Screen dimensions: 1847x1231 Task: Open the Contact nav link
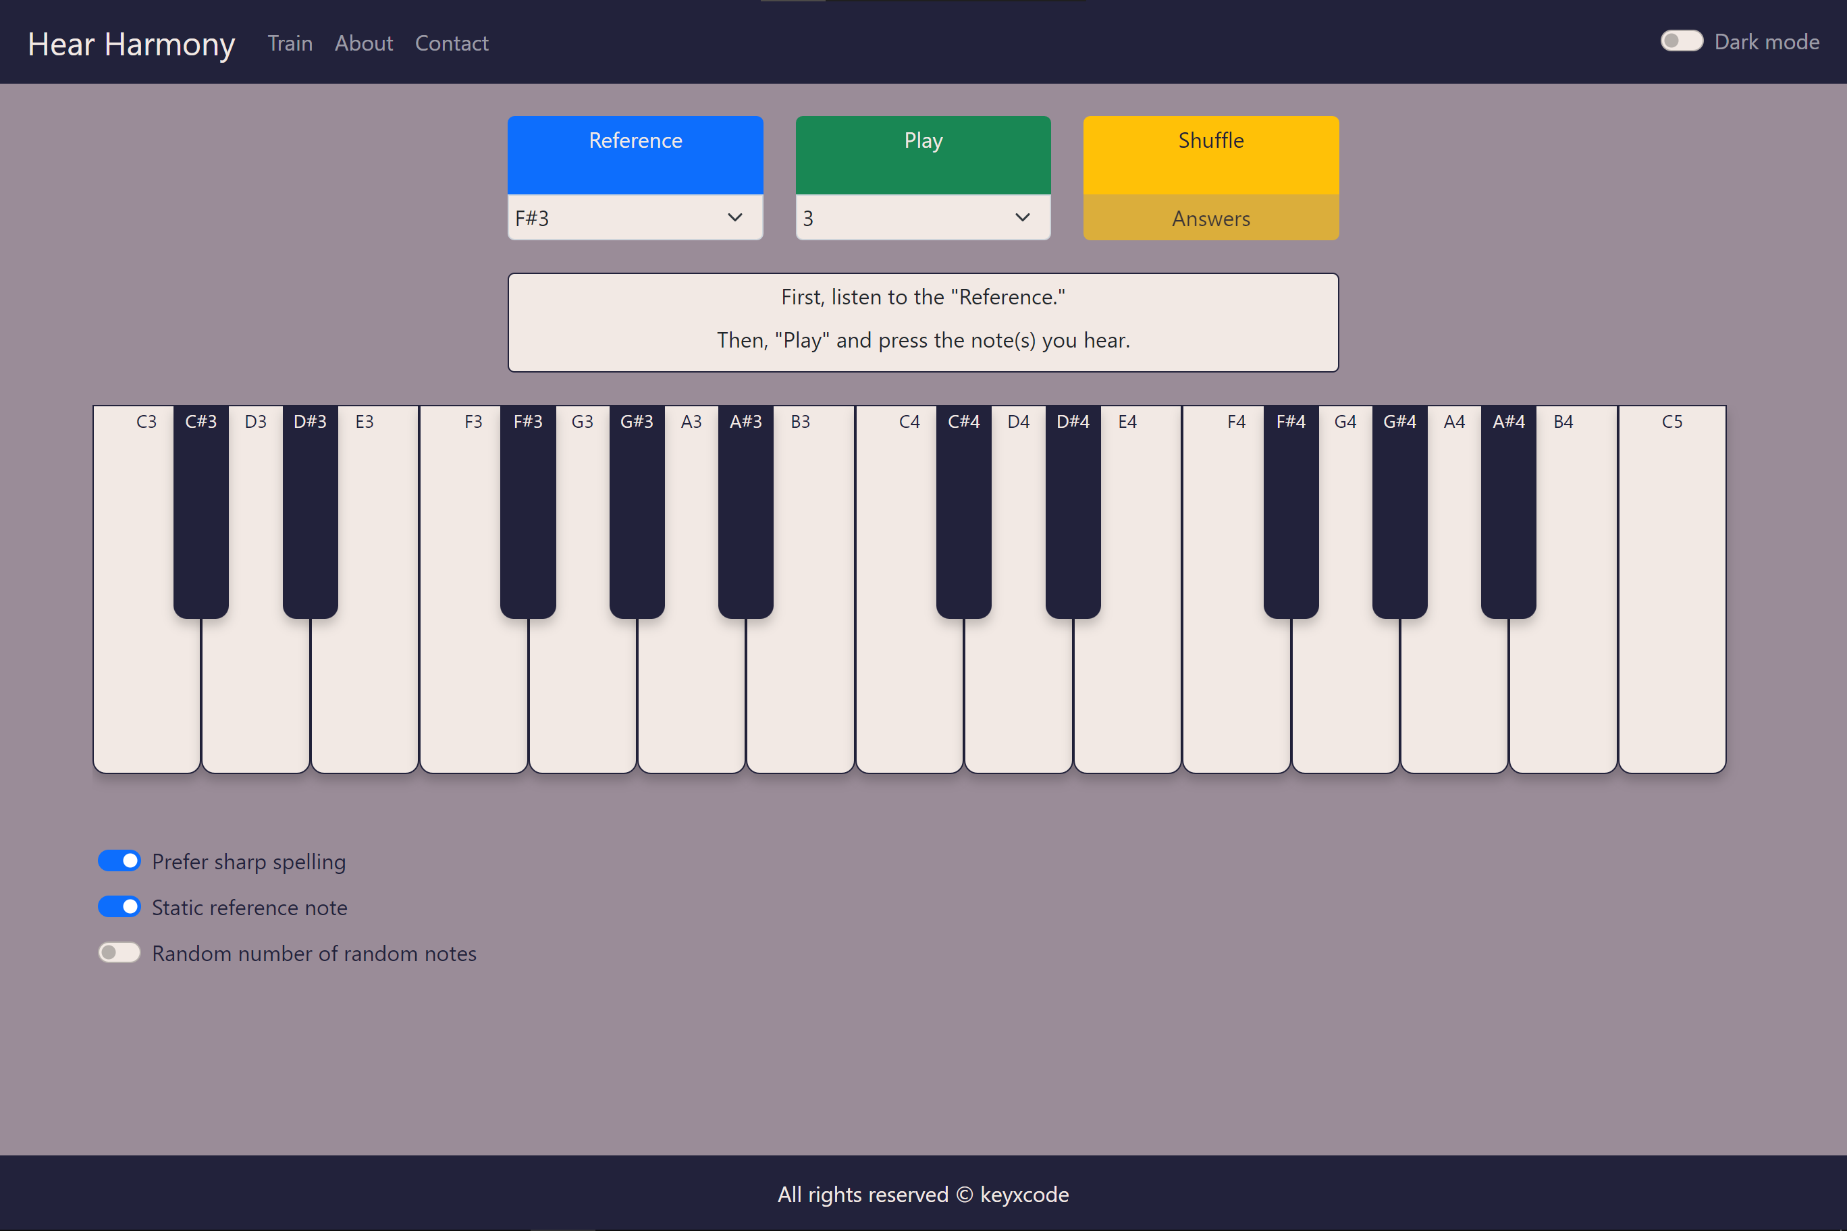[x=452, y=43]
